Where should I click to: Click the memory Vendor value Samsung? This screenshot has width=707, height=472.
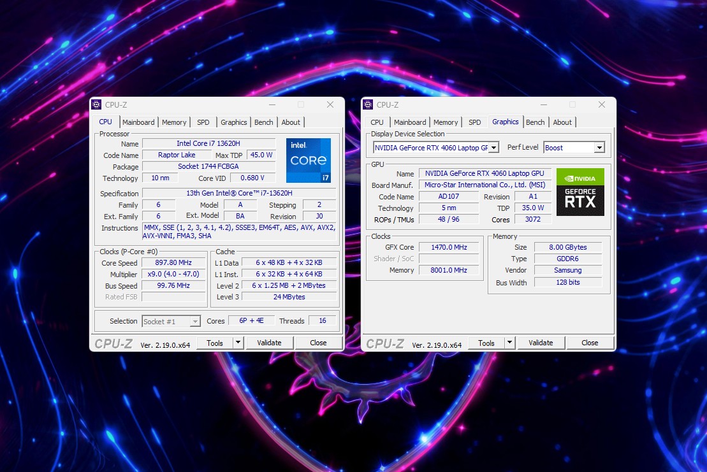click(x=568, y=270)
